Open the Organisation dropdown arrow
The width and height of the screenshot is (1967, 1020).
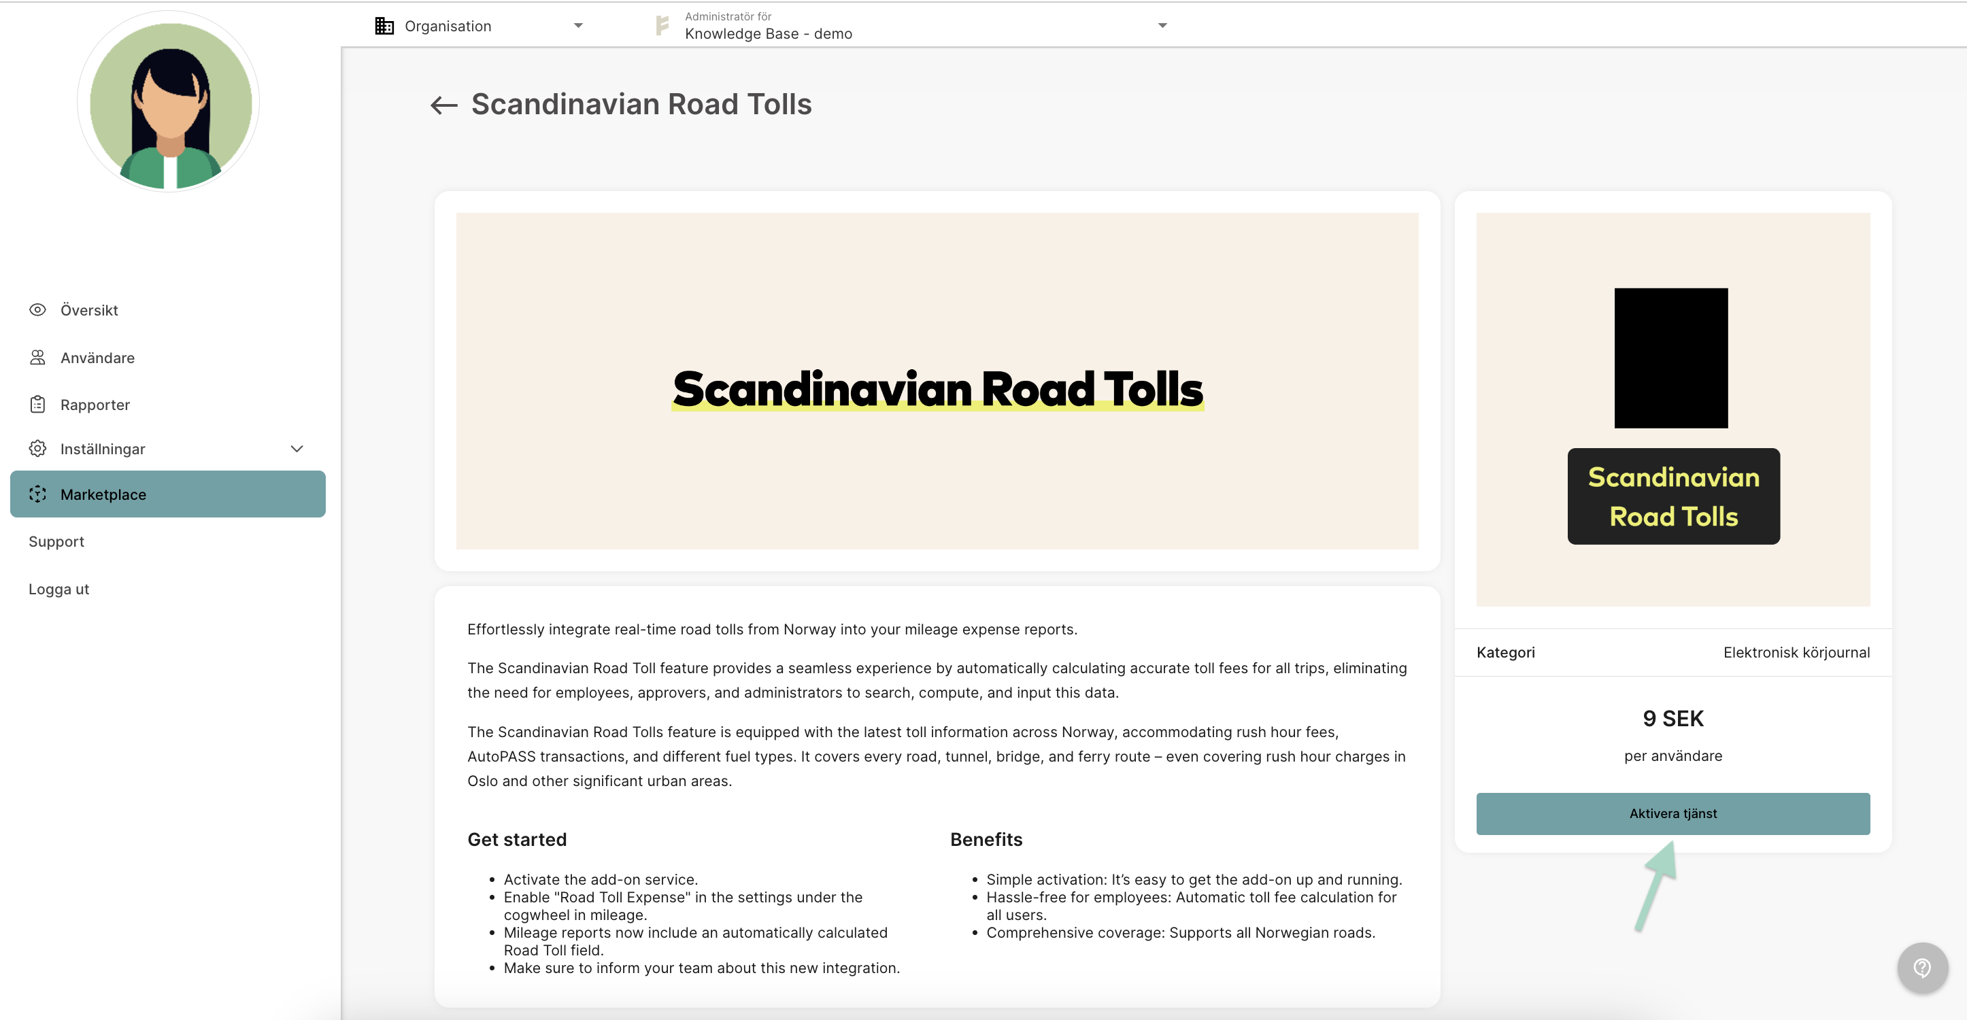coord(578,25)
